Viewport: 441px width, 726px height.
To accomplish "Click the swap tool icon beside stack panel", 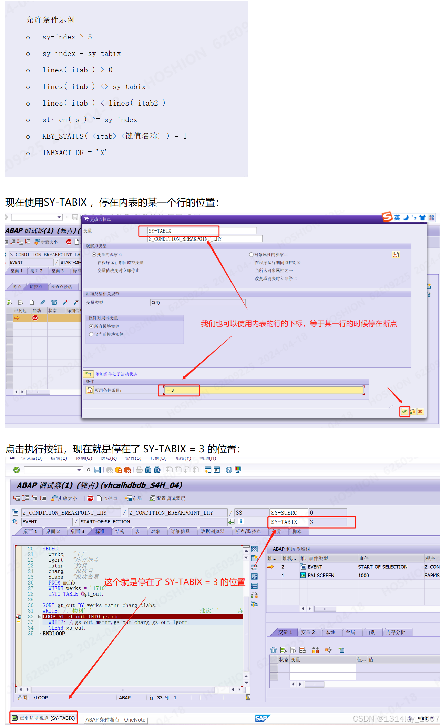I will [254, 567].
